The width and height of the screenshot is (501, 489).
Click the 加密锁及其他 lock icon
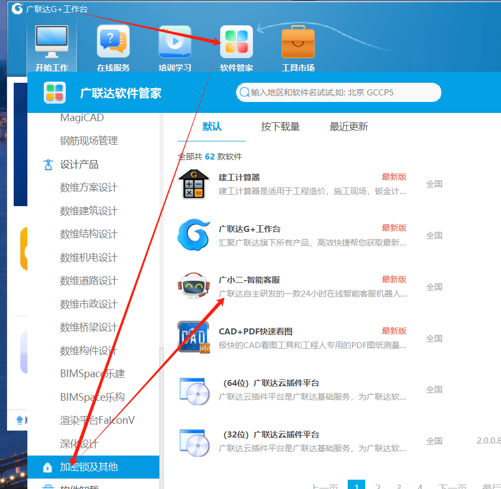coord(48,467)
